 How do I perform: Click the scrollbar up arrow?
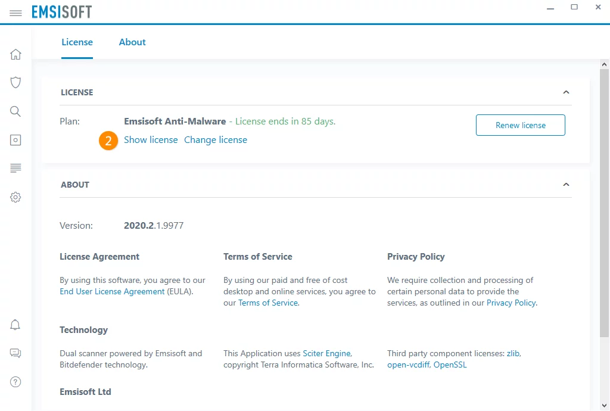click(604, 64)
